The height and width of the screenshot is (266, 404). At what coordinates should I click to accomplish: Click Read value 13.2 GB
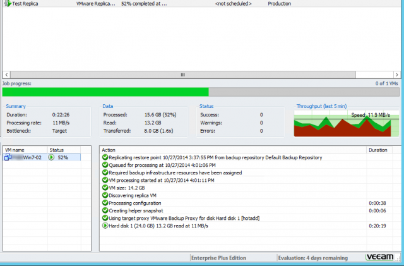coord(153,123)
